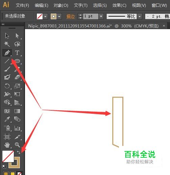Select the Line Segment tool
170x175 pixels.
[x=7, y=61]
